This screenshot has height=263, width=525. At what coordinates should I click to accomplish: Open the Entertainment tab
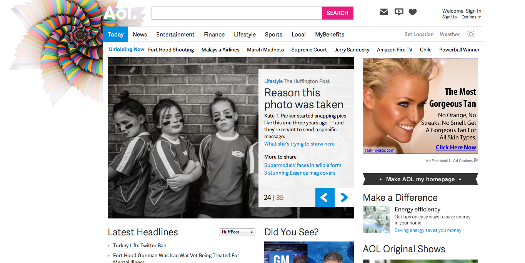[175, 34]
